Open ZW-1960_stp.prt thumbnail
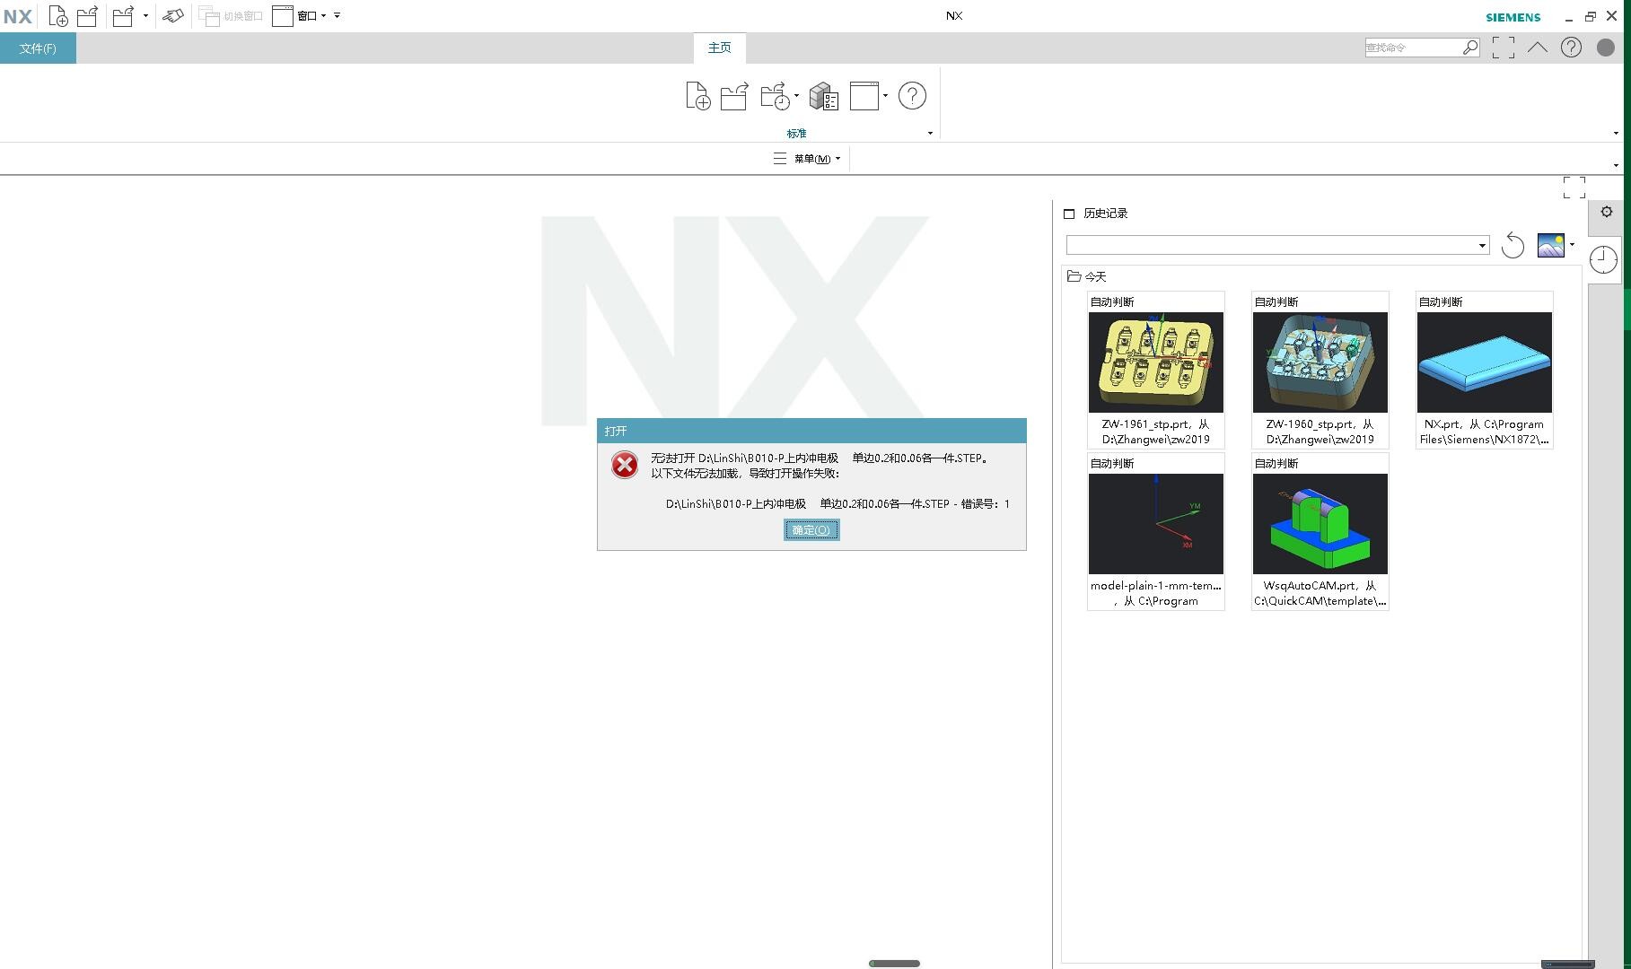 pos(1320,362)
